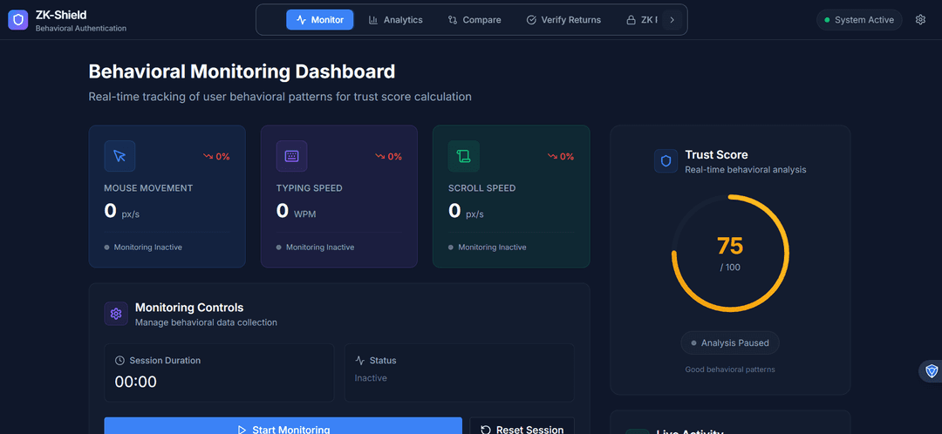Click the 00:00 session duration value

coord(136,382)
